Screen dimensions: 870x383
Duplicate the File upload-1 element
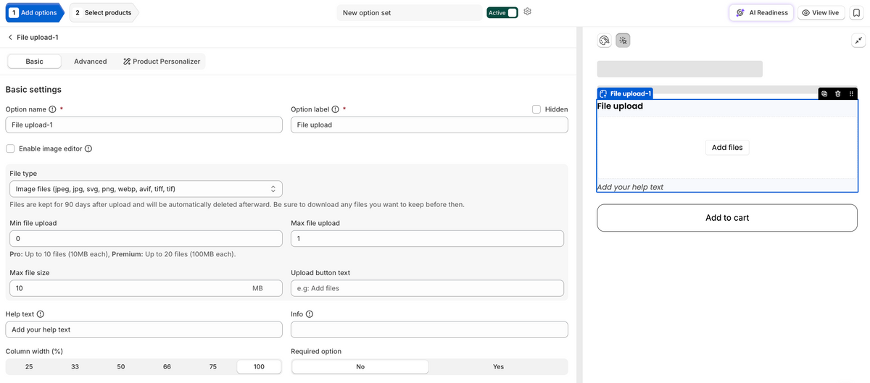click(824, 93)
